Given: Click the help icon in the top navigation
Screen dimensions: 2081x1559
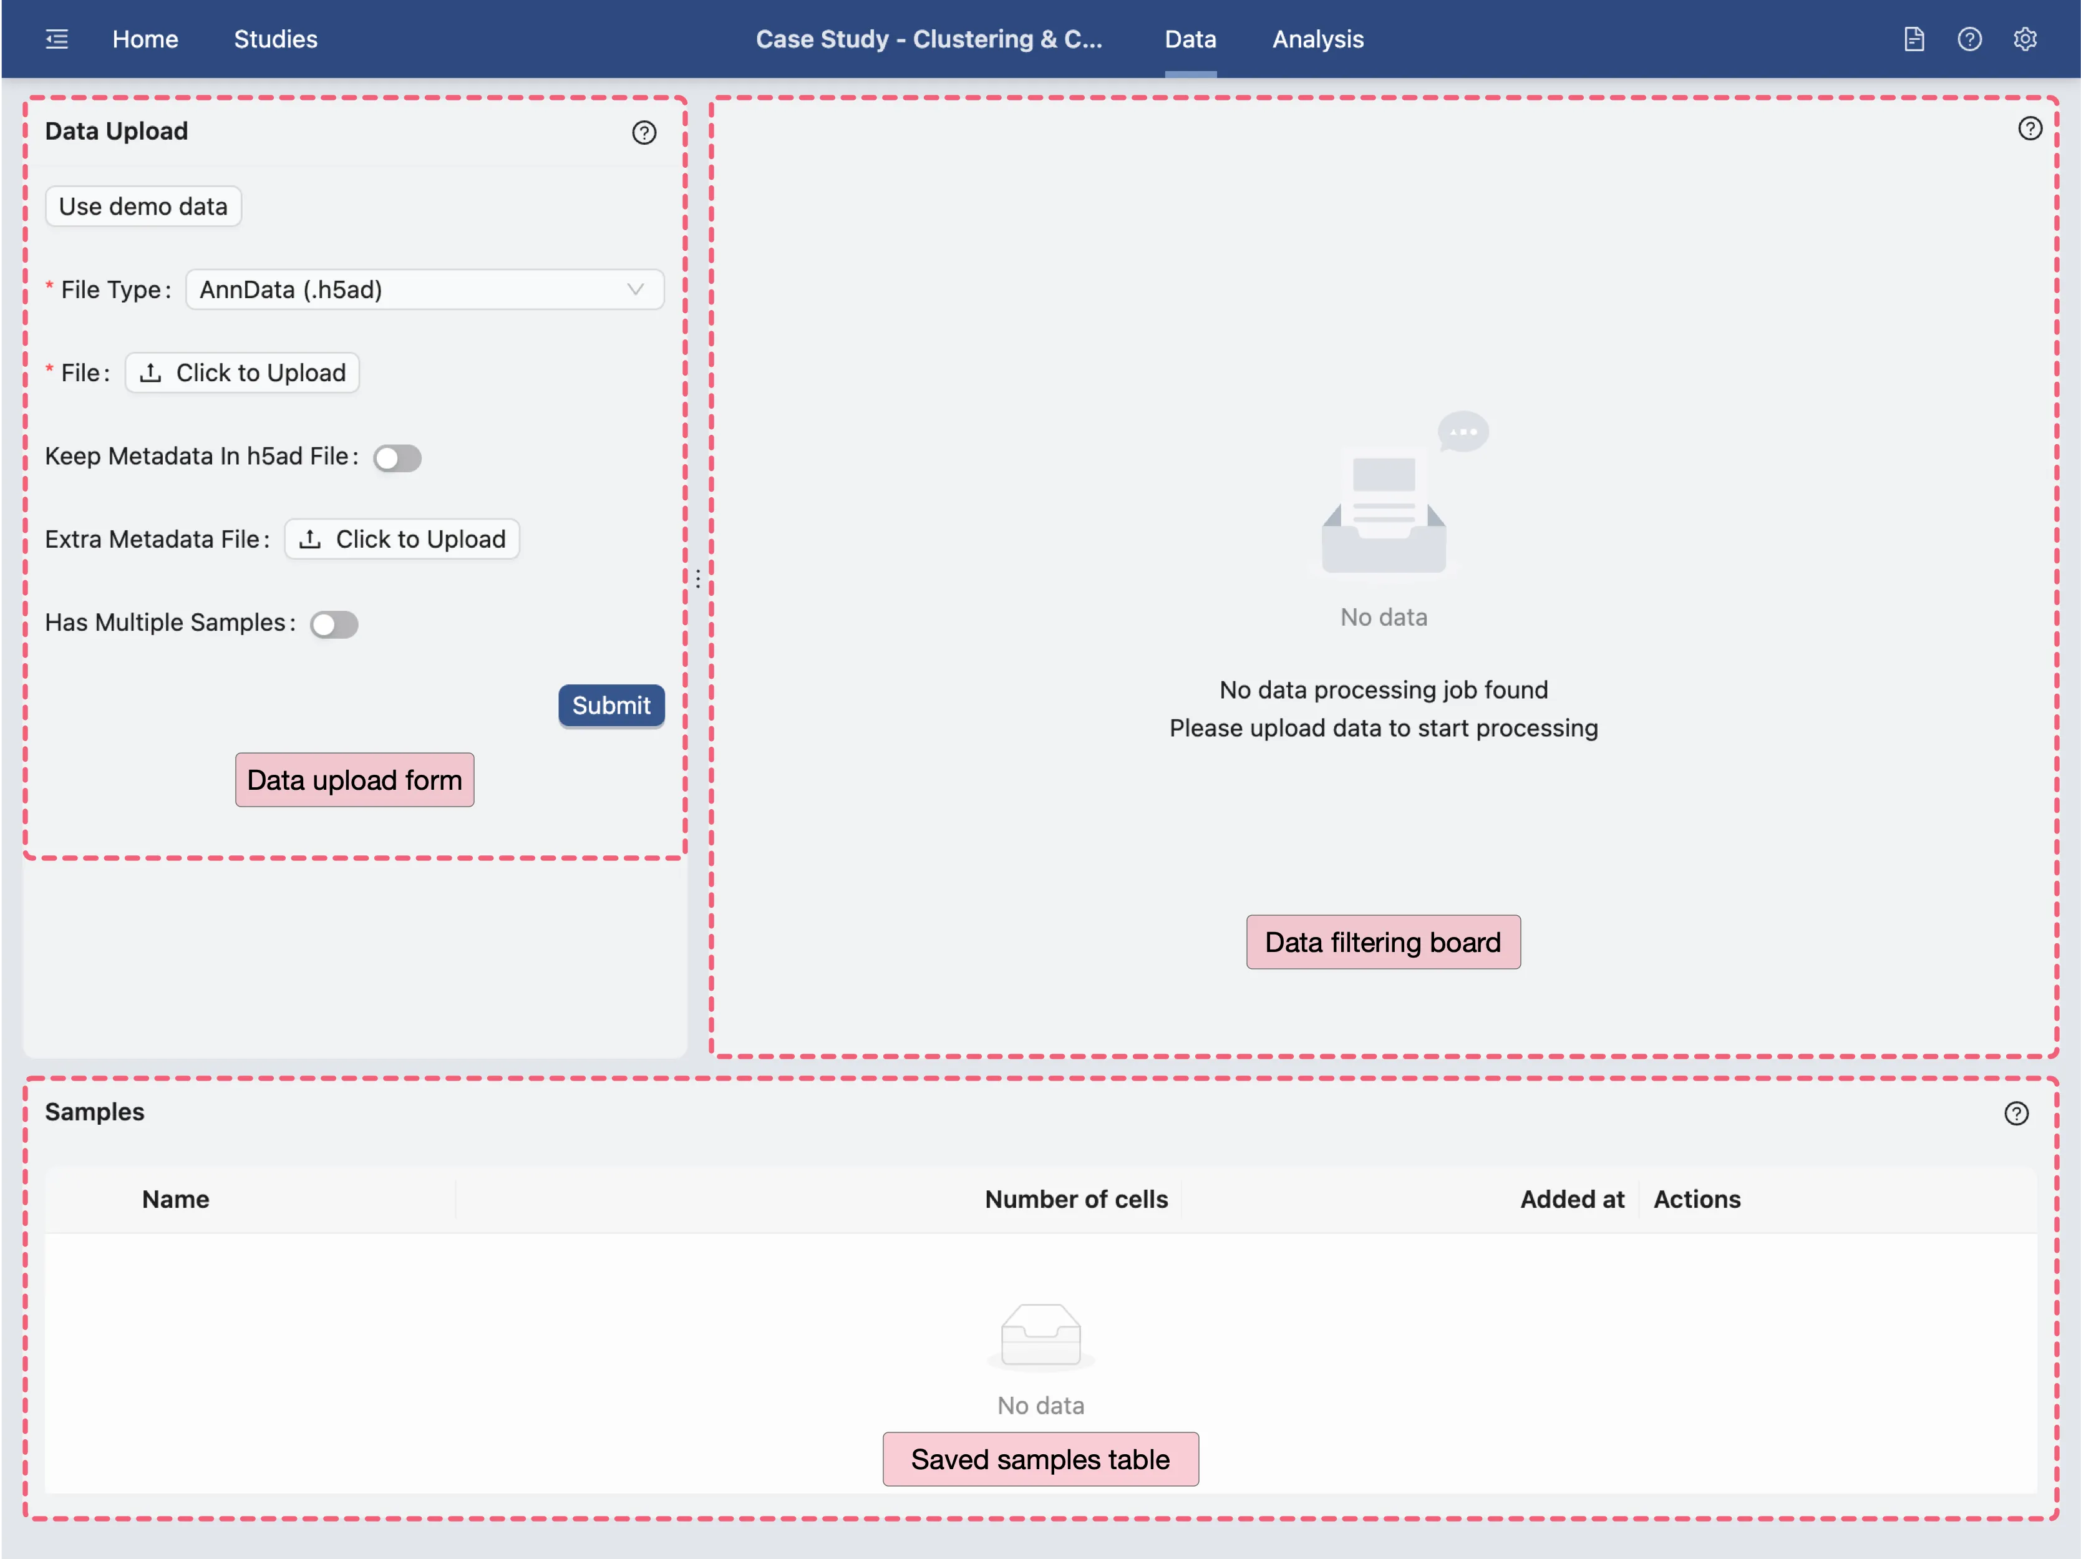Looking at the screenshot, I should click(x=1970, y=39).
